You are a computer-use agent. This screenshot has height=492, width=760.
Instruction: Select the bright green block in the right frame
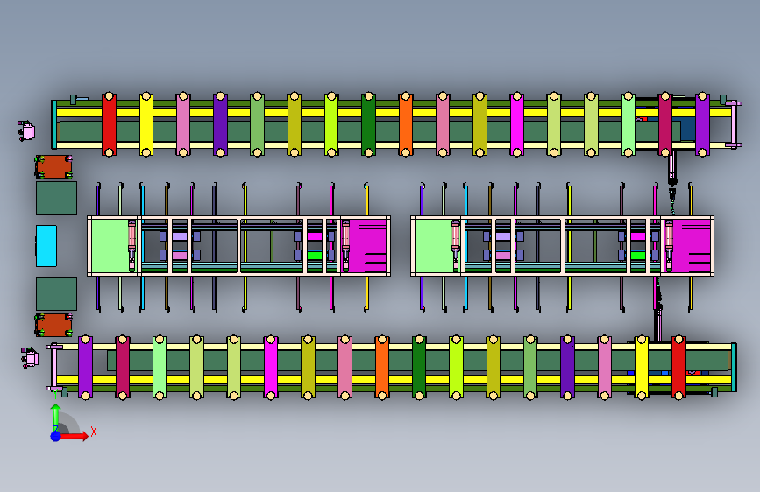click(638, 256)
